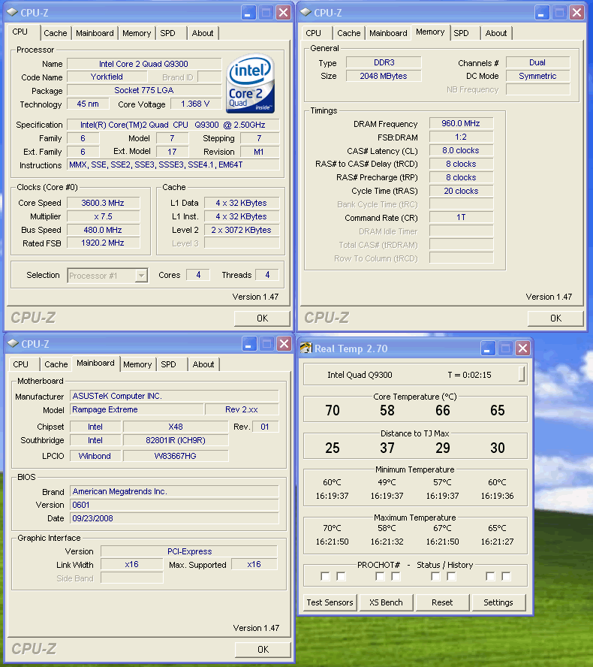The width and height of the screenshot is (593, 667).
Task: Toggle second core's PROCHOT history checkbox
Action: click(x=396, y=576)
